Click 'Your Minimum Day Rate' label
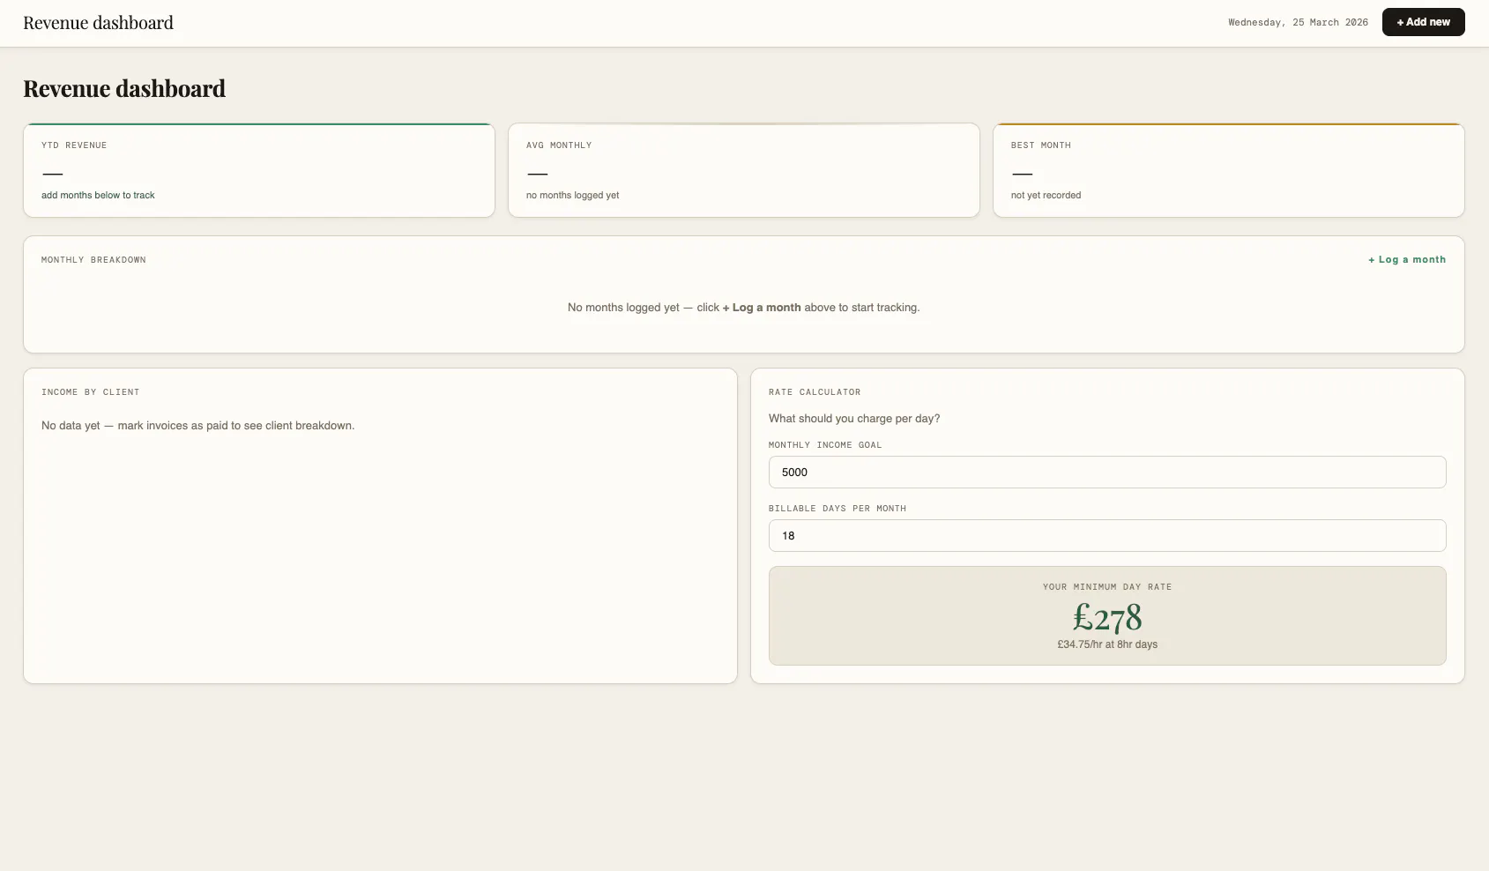Viewport: 1489px width, 871px height. (1107, 586)
